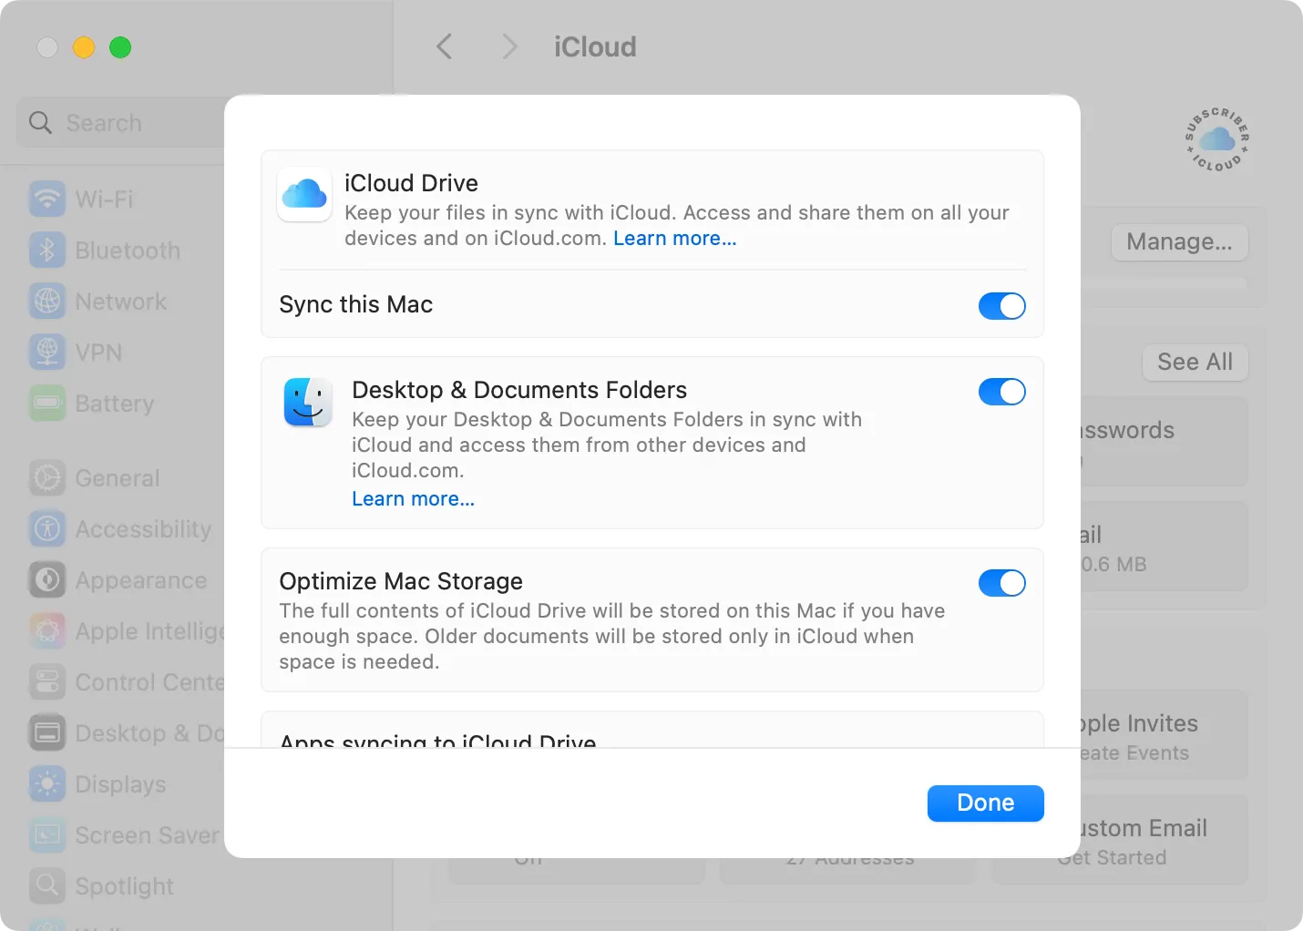Click the back navigation chevron
This screenshot has width=1303, height=931.
pos(444,46)
